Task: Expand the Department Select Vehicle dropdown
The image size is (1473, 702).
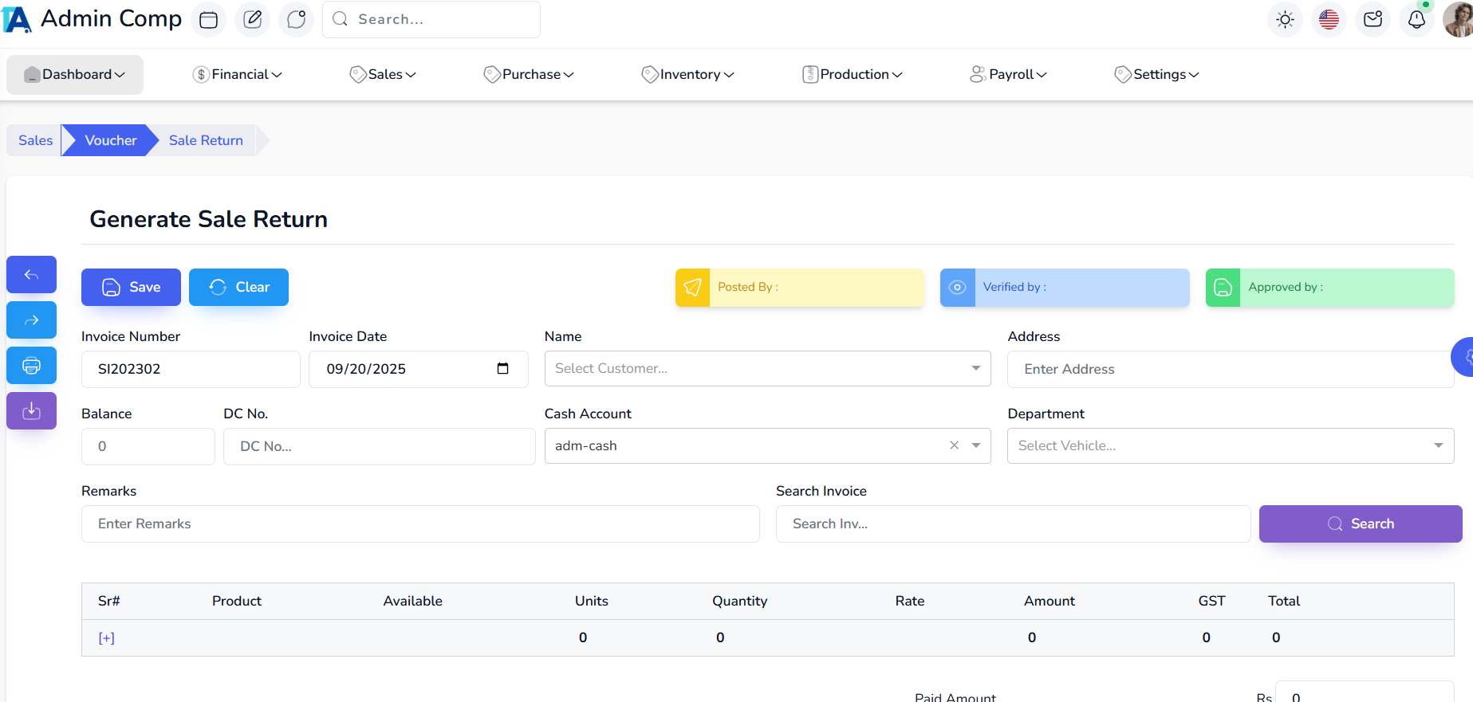Action: point(1438,445)
